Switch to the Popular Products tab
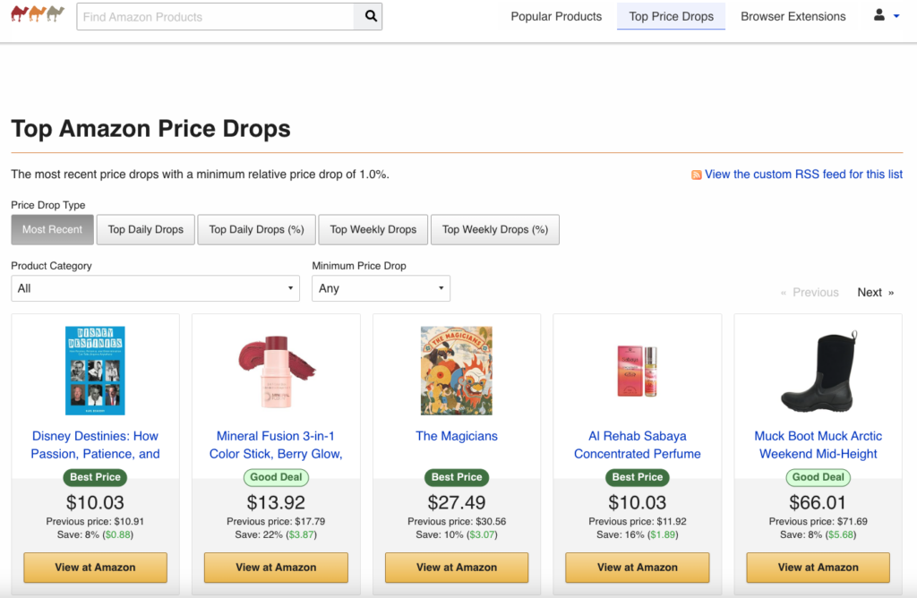Screen dimensions: 917x598 555,16
